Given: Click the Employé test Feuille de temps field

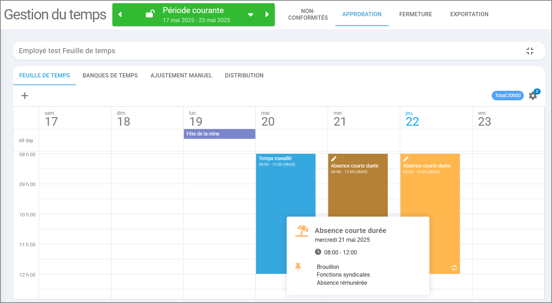Looking at the screenshot, I should pyautogui.click(x=279, y=51).
